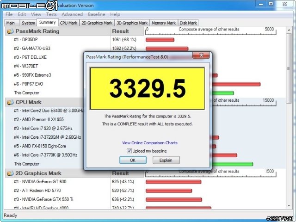Click the 625 (-43.1%) result value
The height and width of the screenshot is (222, 296).
pyautogui.click(x=123, y=182)
